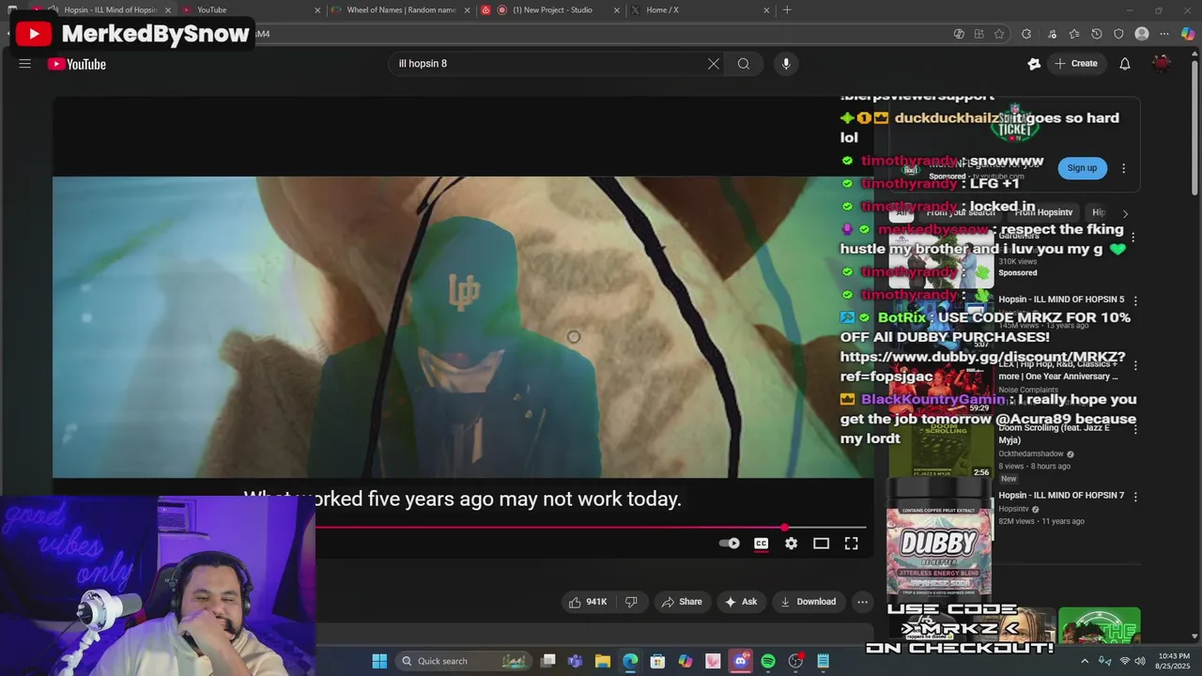
Task: Click the taskbar Quick search box
Action: (x=462, y=661)
